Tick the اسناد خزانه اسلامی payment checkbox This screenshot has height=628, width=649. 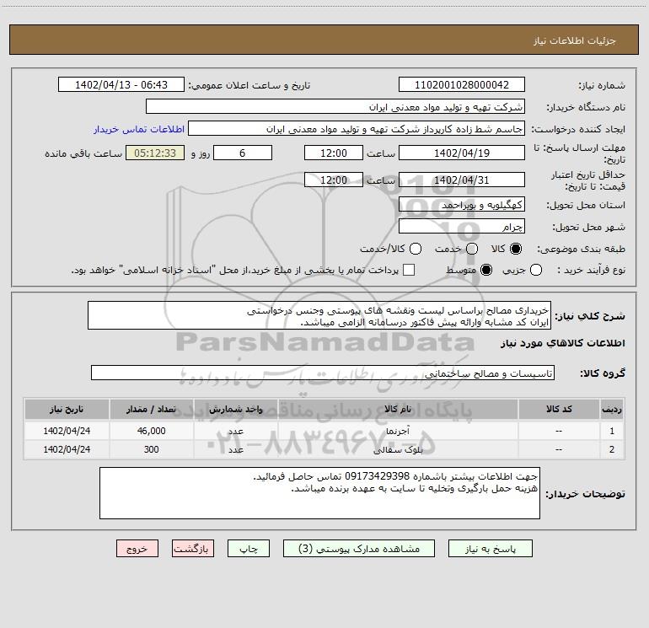tap(409, 270)
